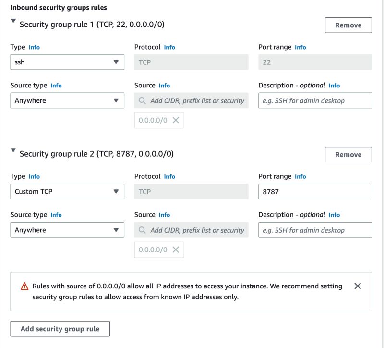Remove Security group rule 1

coord(348,25)
